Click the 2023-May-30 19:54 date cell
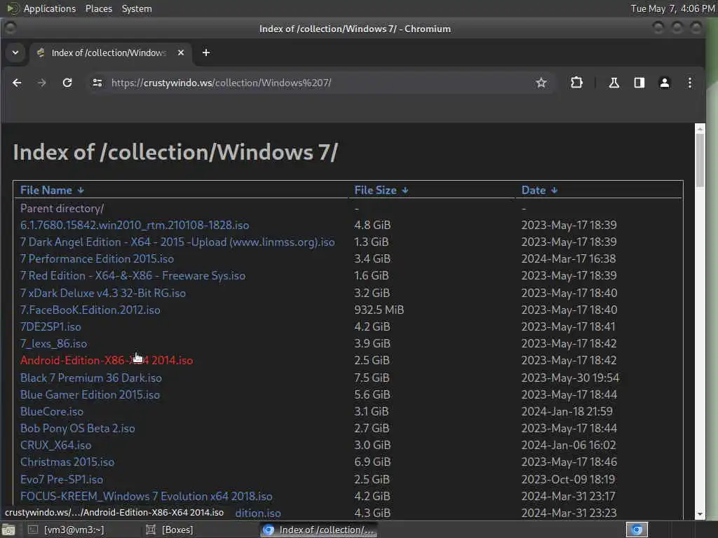This screenshot has width=718, height=538. (x=570, y=378)
